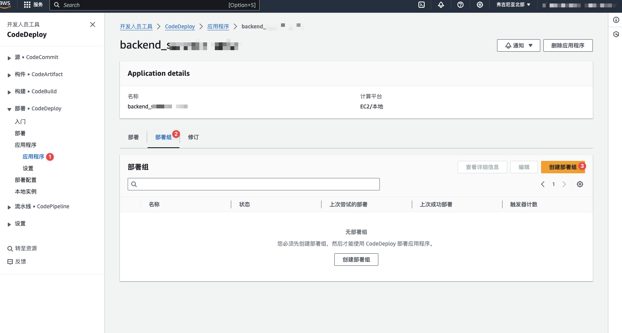Open the top bar settings gear
Viewport: 622px width, 333px height.
tap(480, 5)
